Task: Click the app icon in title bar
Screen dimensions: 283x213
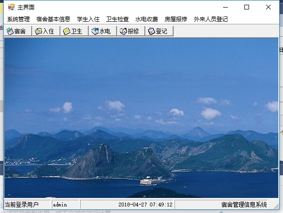Action: (11, 7)
